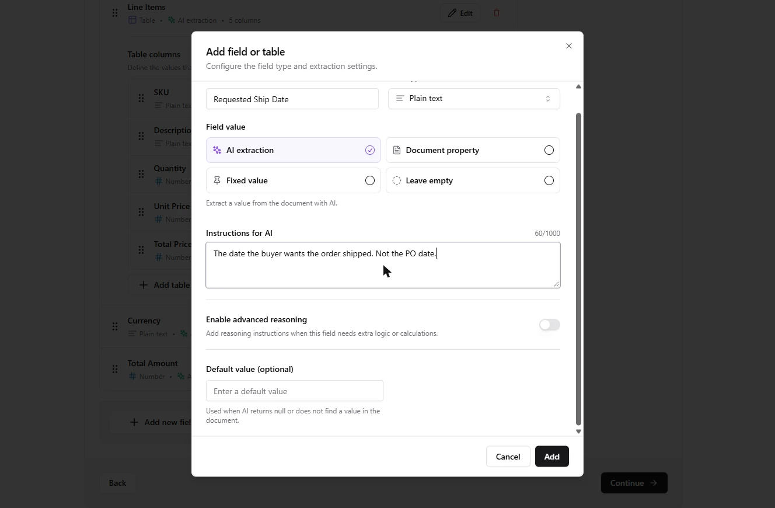Image resolution: width=775 pixels, height=508 pixels.
Task: Click in the Instructions for AI textarea
Action: point(383,265)
